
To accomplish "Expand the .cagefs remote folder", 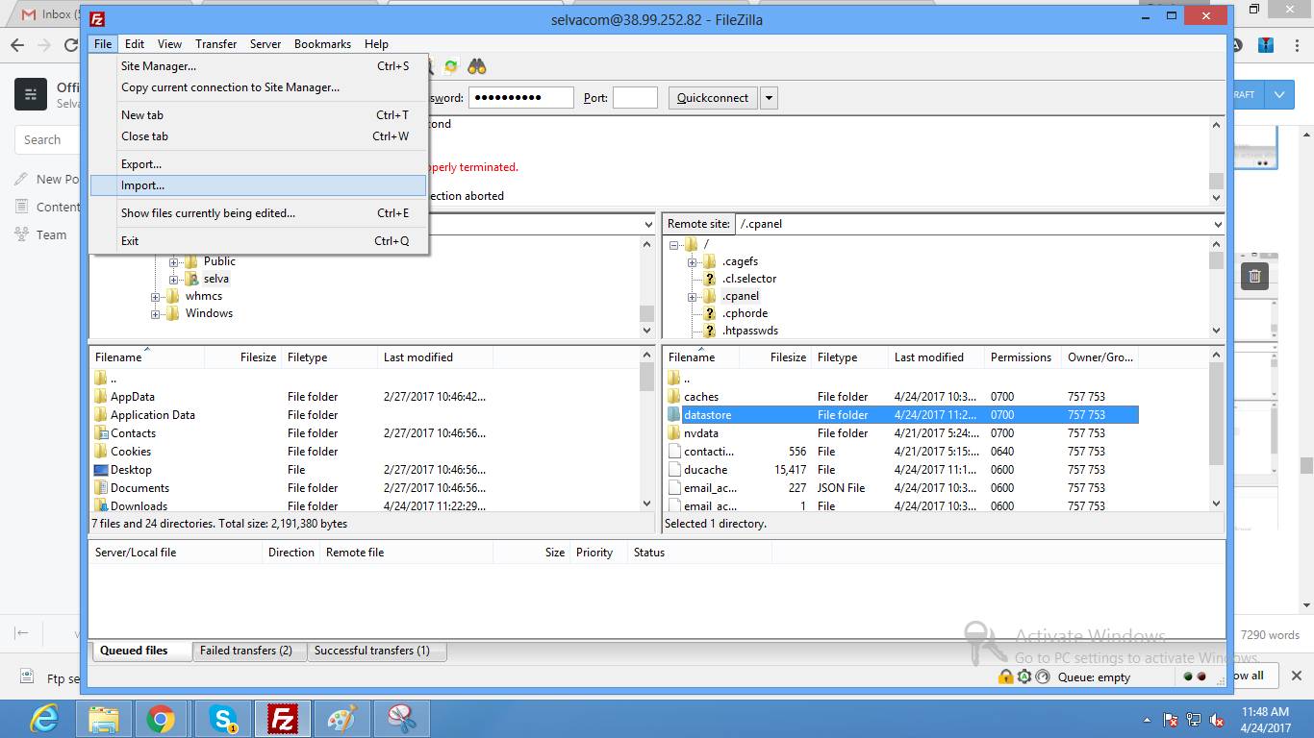I will tap(692, 261).
